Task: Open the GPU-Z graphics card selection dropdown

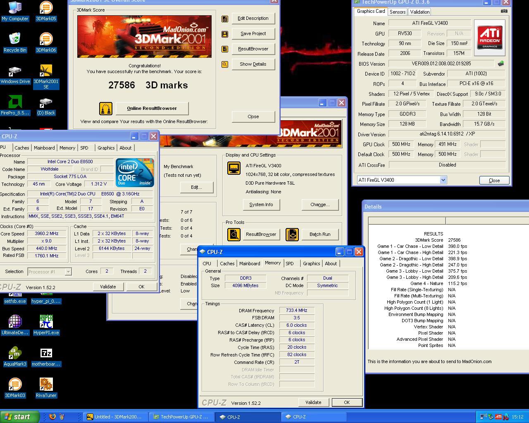Action: point(443,180)
